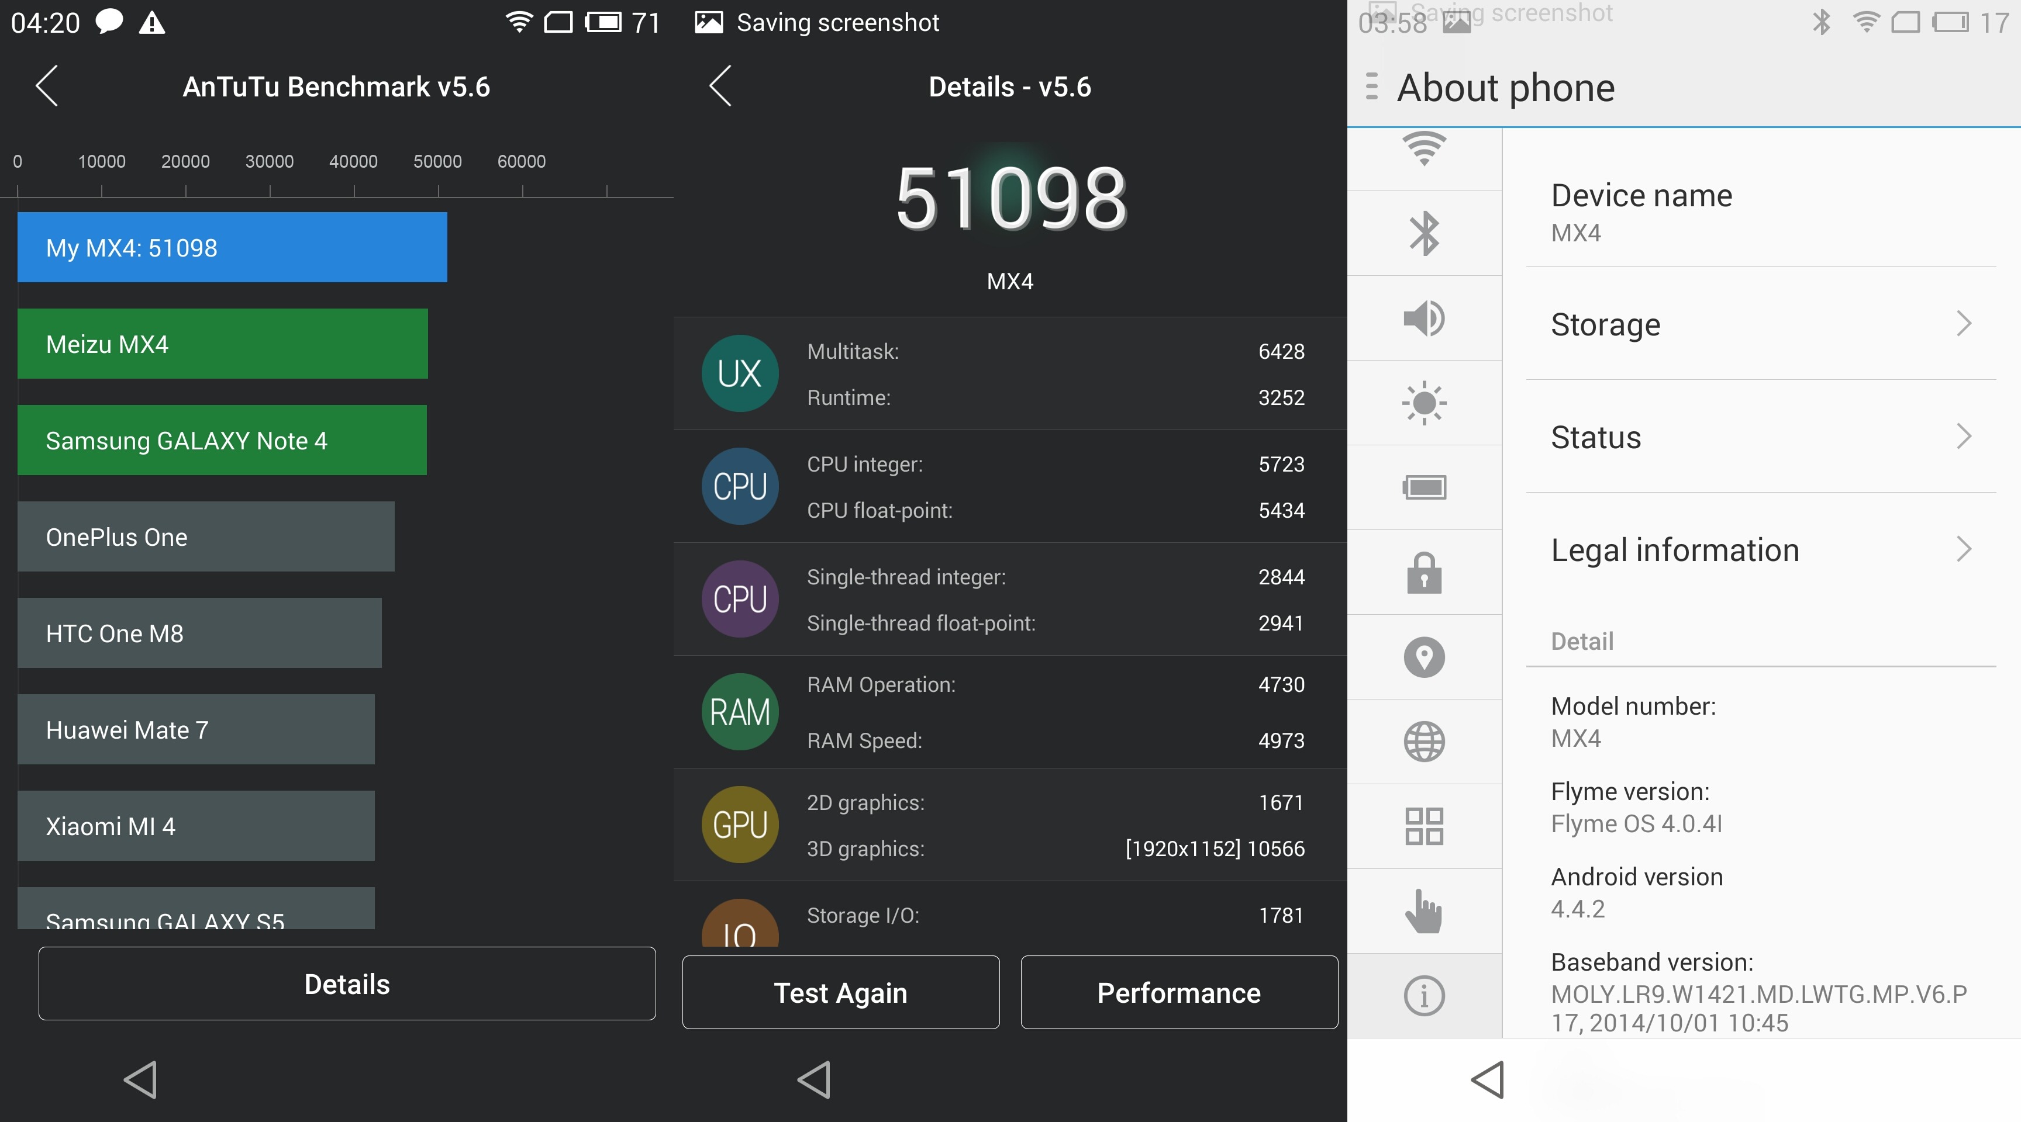Viewport: 2021px width, 1122px height.
Task: Select About phone info icon
Action: pos(1424,996)
